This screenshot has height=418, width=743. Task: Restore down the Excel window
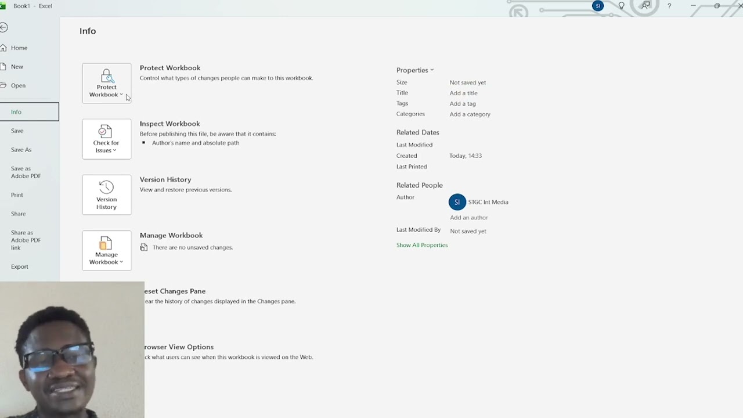[x=717, y=6]
